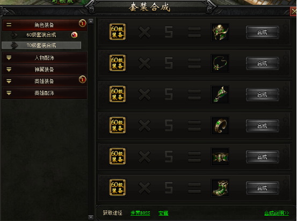Expand the 英雄装备 category
The height and width of the screenshot is (221, 297).
(45, 81)
